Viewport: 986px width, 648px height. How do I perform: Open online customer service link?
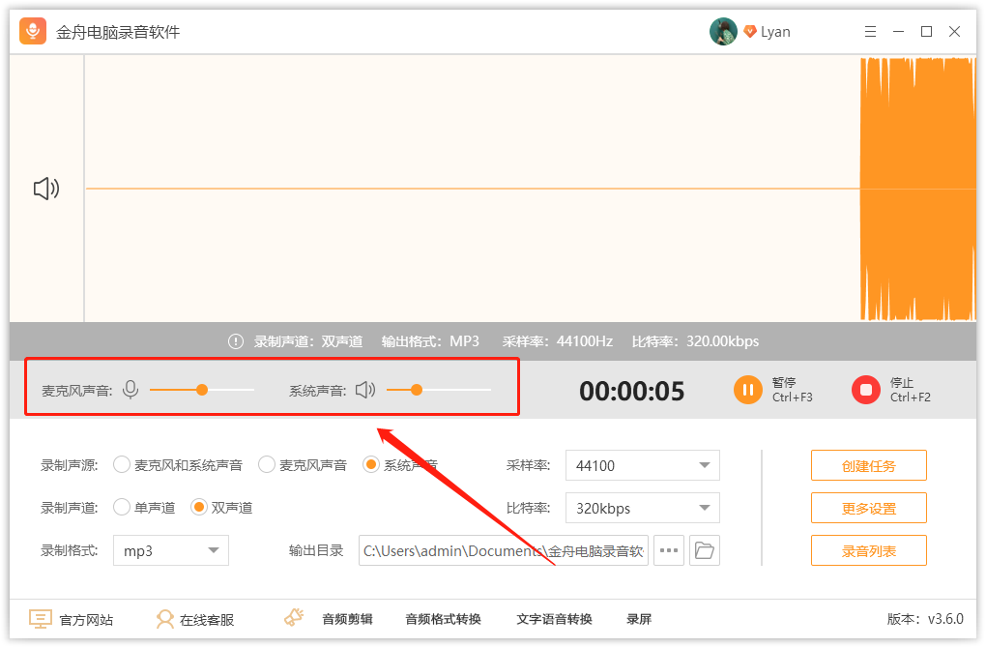[207, 620]
